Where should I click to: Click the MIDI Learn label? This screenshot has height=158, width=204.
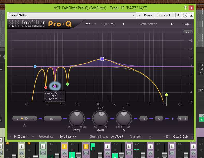21,136
